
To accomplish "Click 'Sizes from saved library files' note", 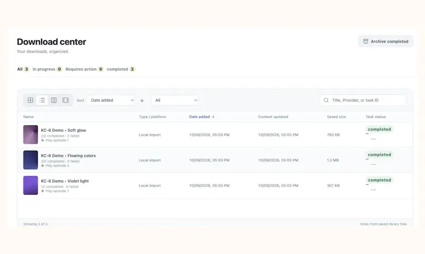I will [383, 224].
